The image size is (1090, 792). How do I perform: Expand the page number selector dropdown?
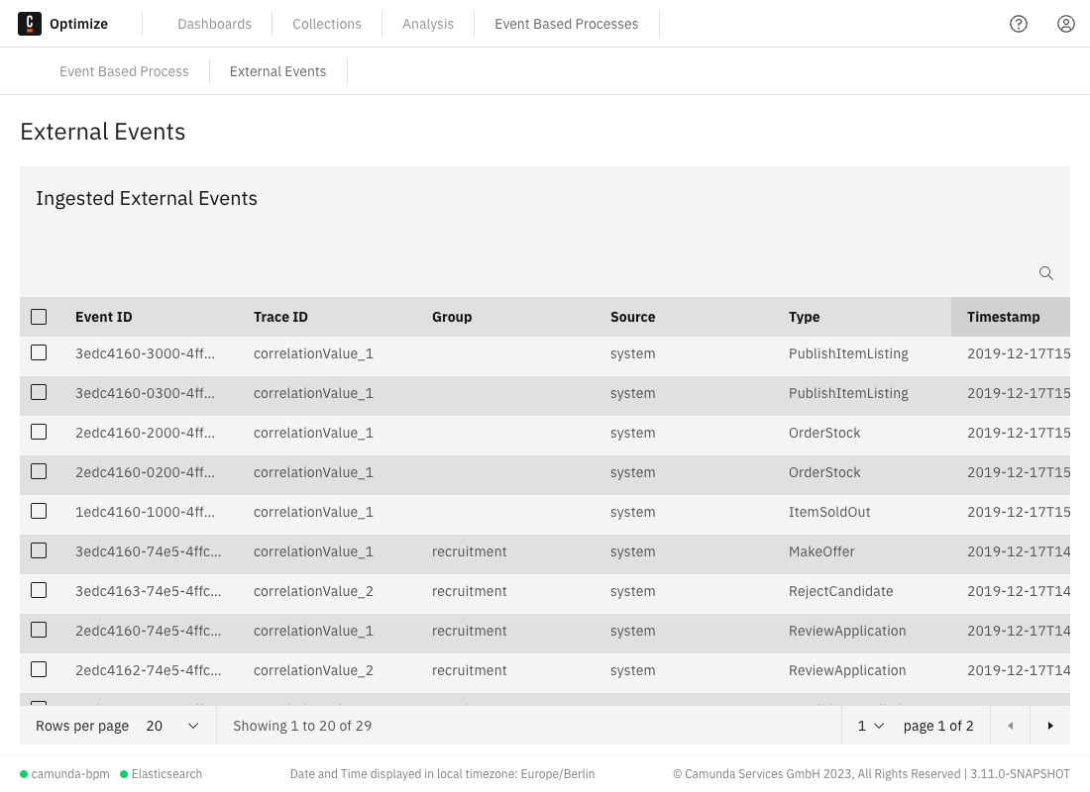(x=870, y=726)
